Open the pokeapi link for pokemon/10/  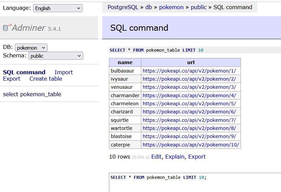pyautogui.click(x=191, y=145)
